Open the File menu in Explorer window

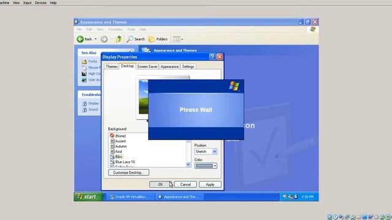click(x=79, y=29)
